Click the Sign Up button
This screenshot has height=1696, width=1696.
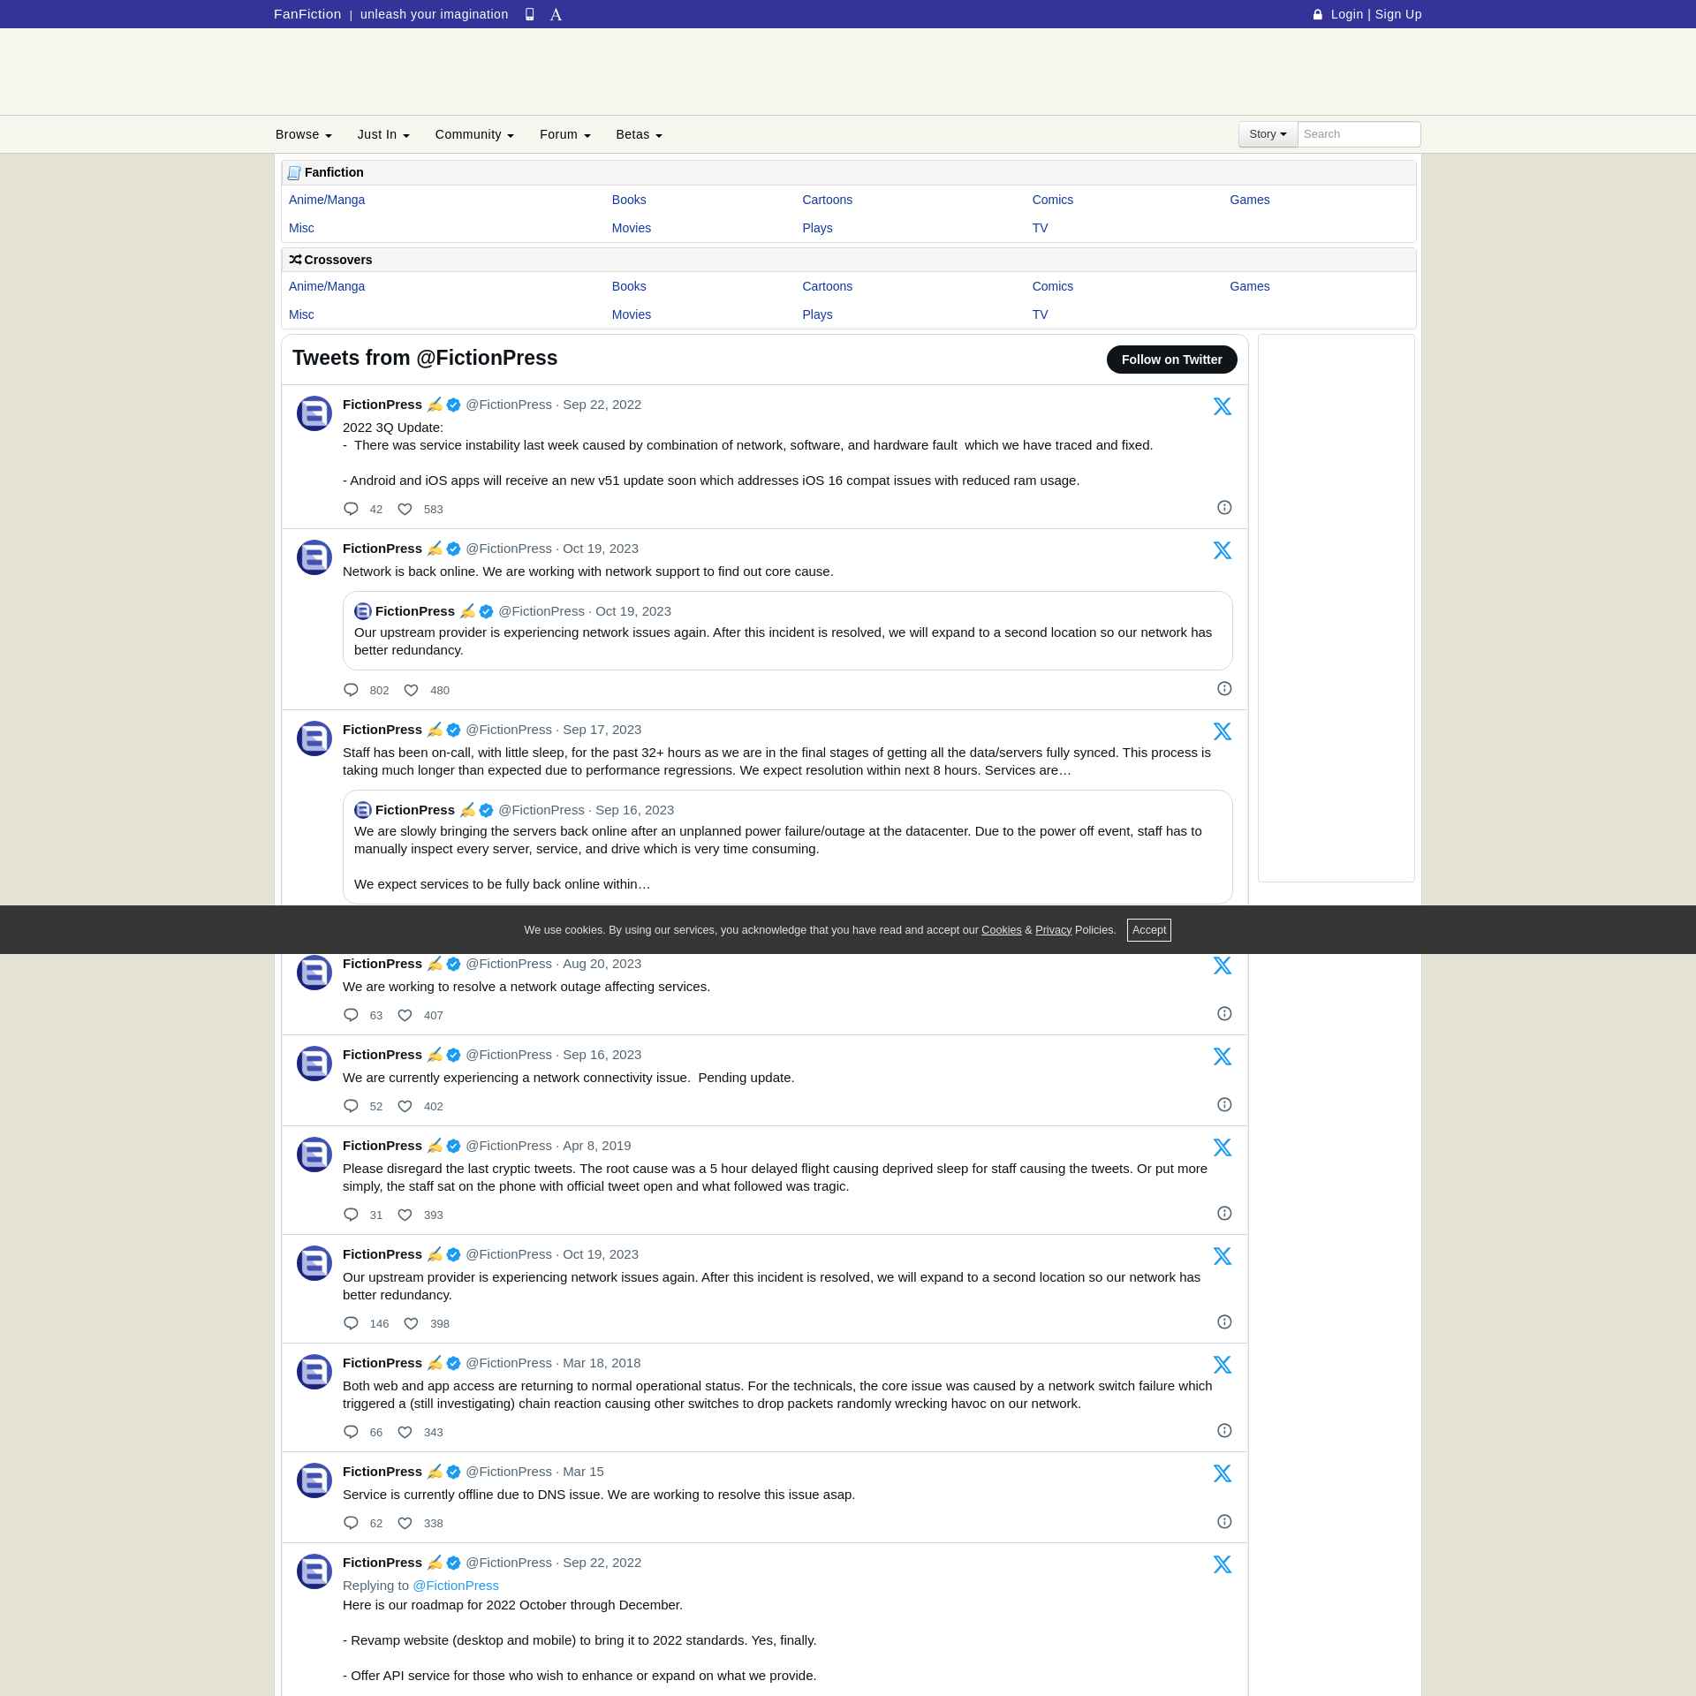(1397, 14)
